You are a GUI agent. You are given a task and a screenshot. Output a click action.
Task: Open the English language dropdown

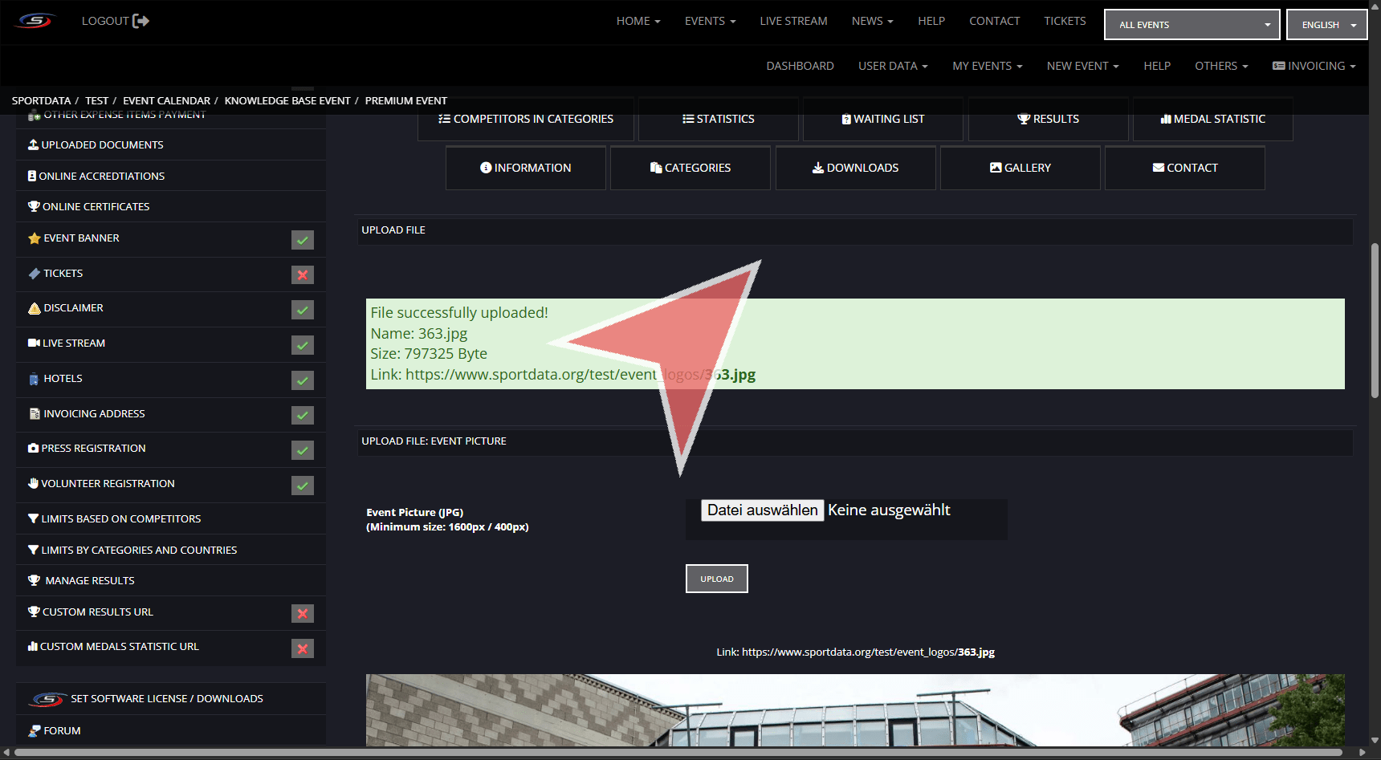pos(1326,25)
